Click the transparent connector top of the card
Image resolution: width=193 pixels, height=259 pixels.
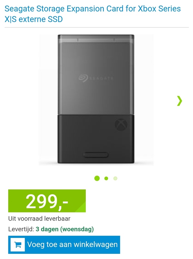[96, 38]
